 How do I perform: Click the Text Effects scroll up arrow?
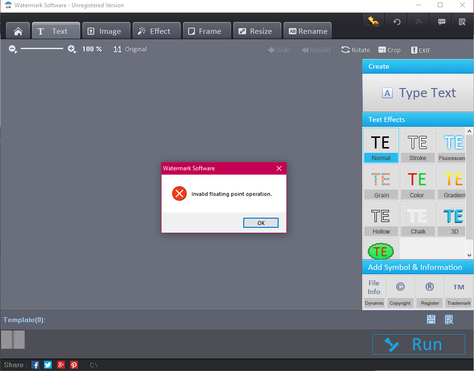(x=469, y=131)
